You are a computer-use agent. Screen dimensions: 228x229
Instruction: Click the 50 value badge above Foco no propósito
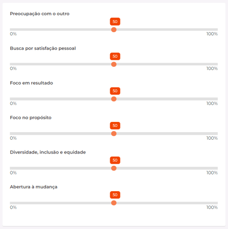tap(115, 125)
